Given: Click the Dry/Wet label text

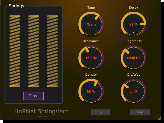Looking at the screenshot, I should coord(134,75).
